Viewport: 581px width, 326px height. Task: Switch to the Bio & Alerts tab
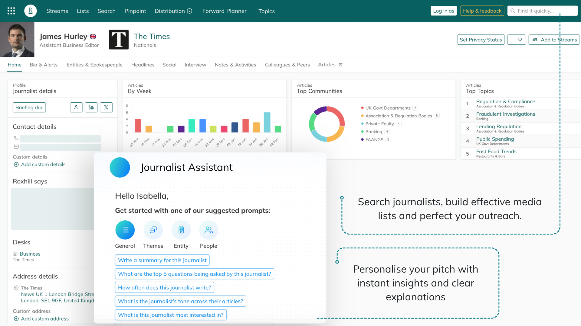pyautogui.click(x=44, y=65)
